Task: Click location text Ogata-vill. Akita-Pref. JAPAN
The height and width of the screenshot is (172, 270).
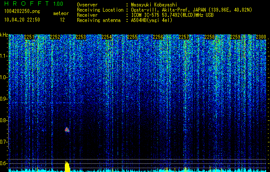Action: [x=168, y=10]
